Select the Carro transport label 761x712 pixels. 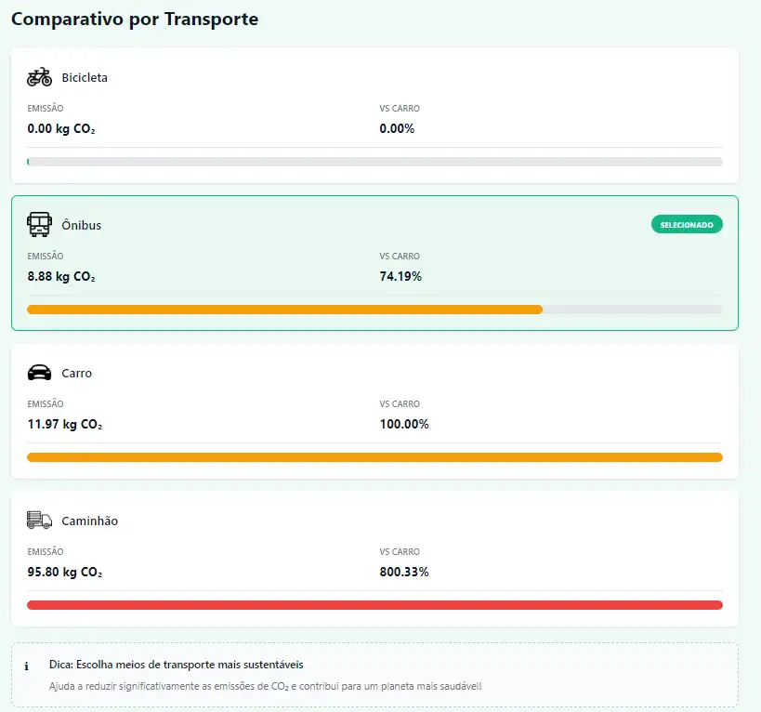click(77, 374)
